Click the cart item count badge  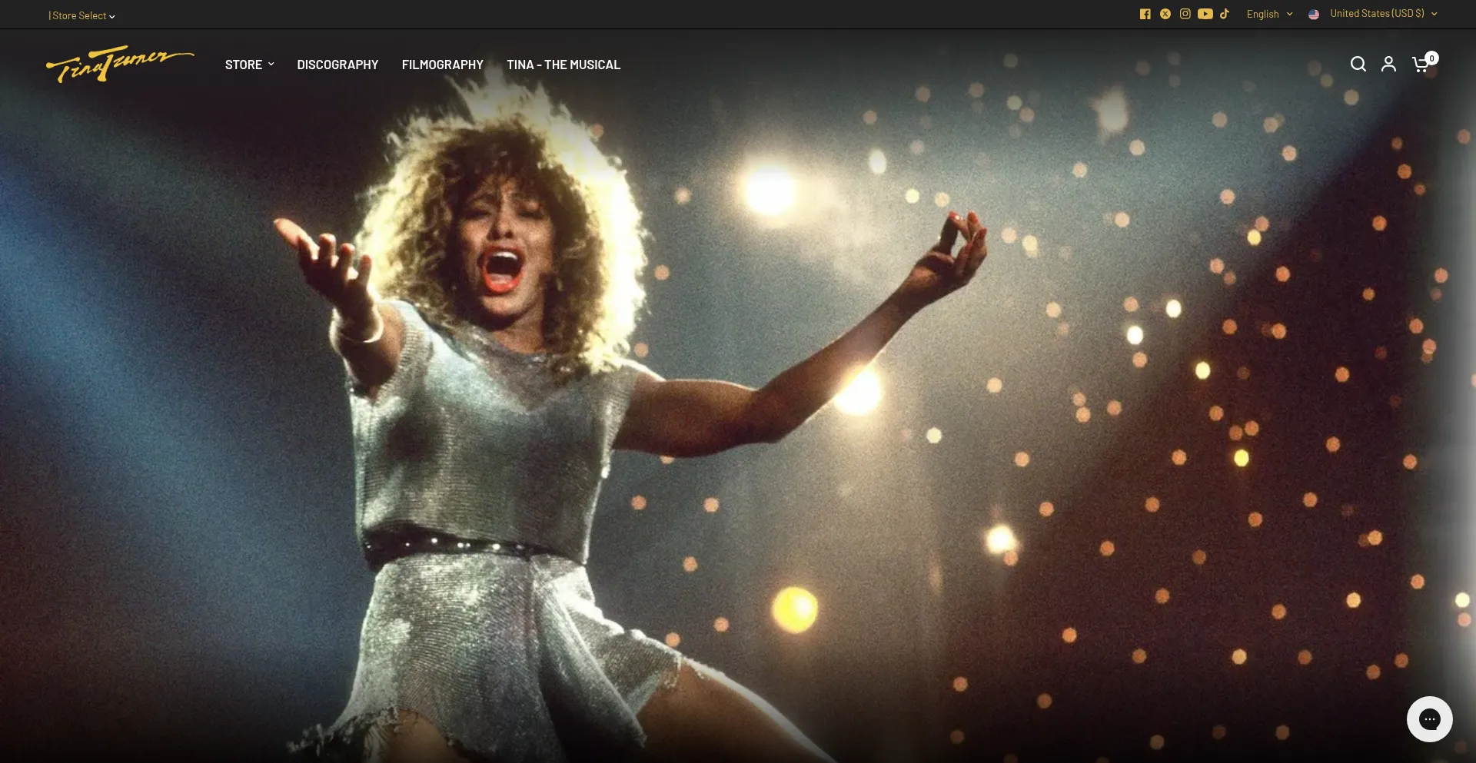1431,58
